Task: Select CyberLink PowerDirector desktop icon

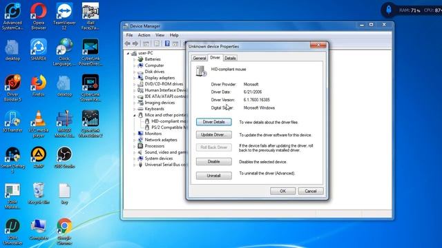Action: point(90,52)
